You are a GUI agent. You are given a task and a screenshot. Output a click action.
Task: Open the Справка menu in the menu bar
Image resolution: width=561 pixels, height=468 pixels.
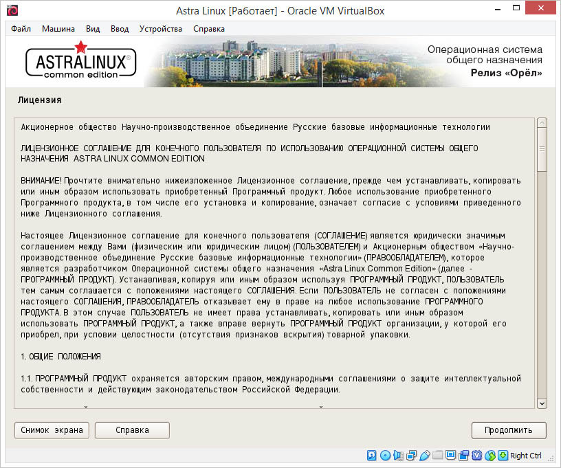(209, 29)
